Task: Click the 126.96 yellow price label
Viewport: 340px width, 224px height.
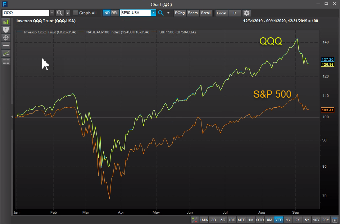Action: pos(327,64)
